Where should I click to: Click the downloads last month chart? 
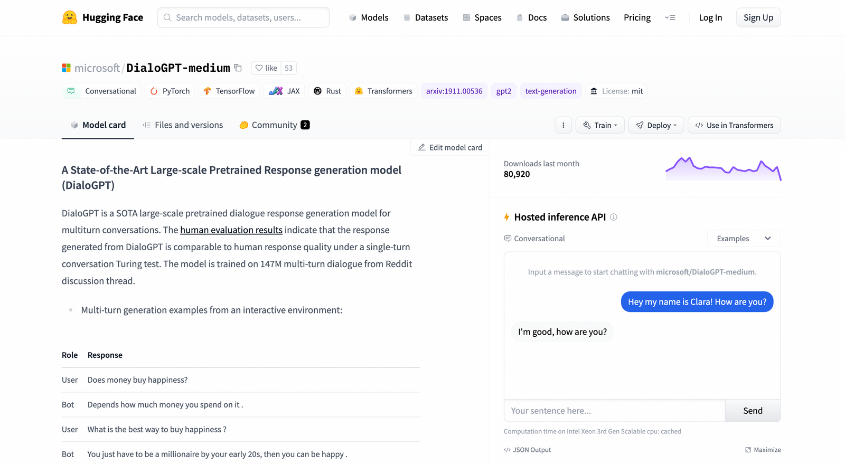(x=723, y=169)
